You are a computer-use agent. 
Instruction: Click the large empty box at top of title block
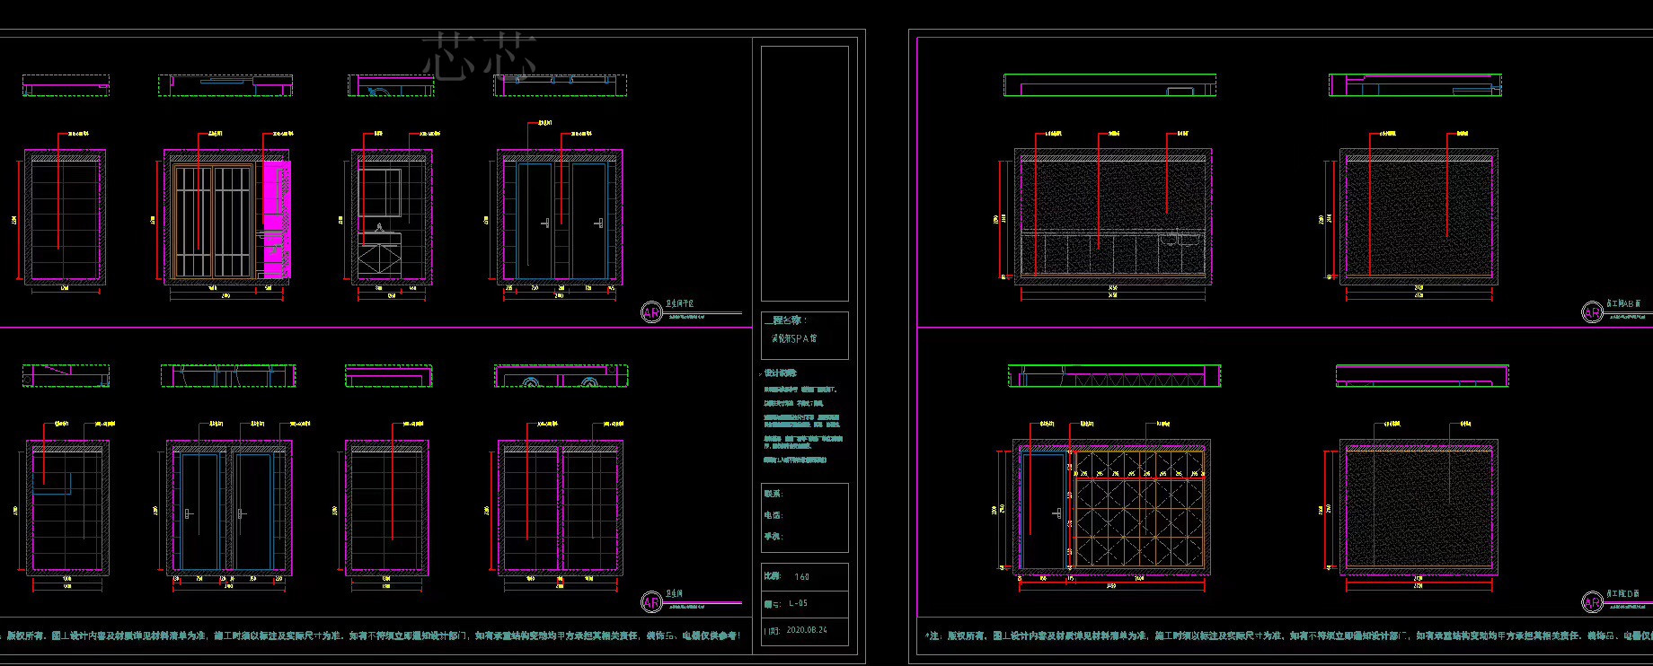(x=804, y=172)
